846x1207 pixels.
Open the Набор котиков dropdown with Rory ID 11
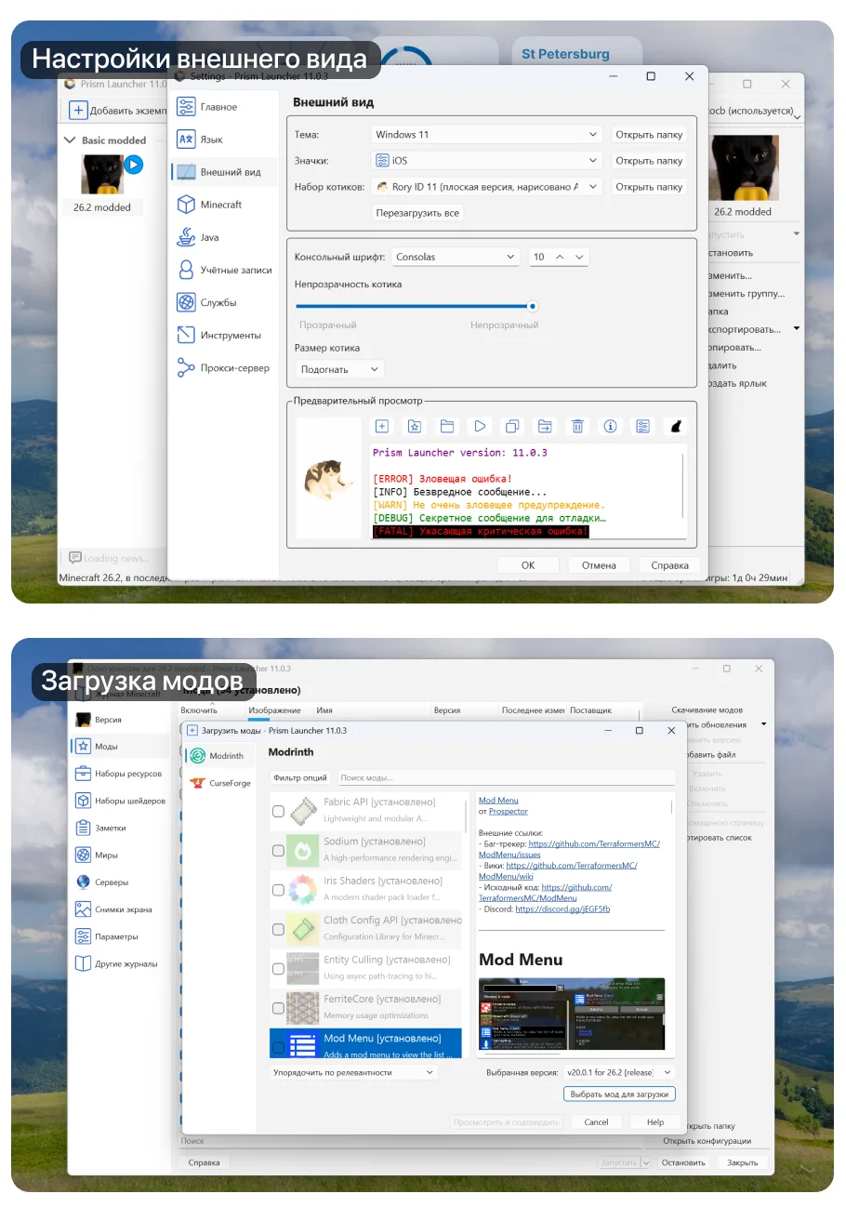tap(487, 187)
